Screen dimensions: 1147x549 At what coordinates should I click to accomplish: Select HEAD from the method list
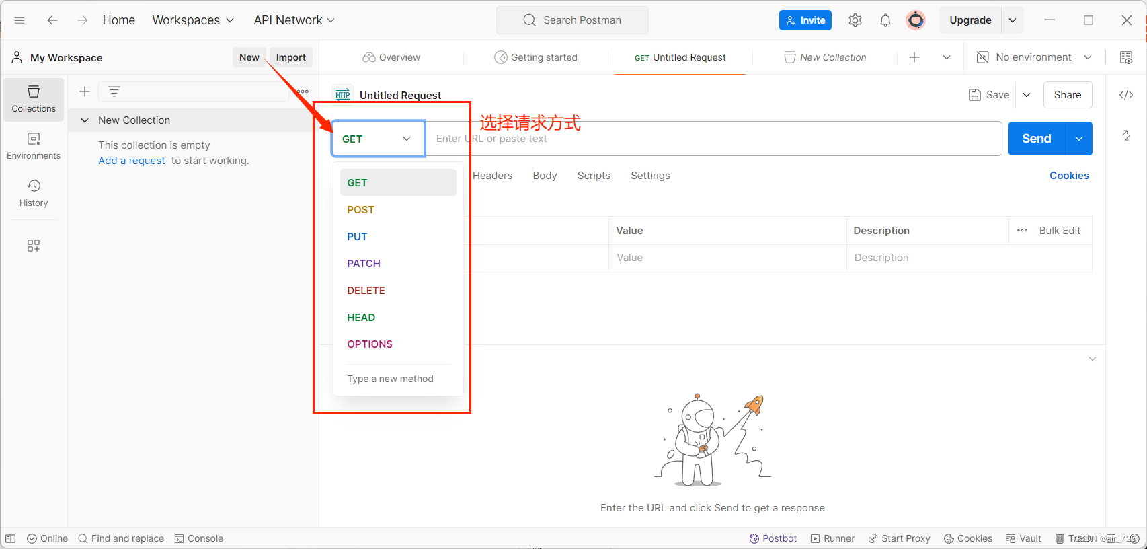398,318
